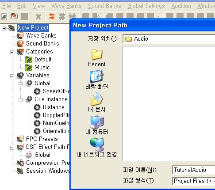This screenshot has height=190, width=215.
Task: Collapse the DSP Effect Path Presets node
Action: tap(12, 148)
